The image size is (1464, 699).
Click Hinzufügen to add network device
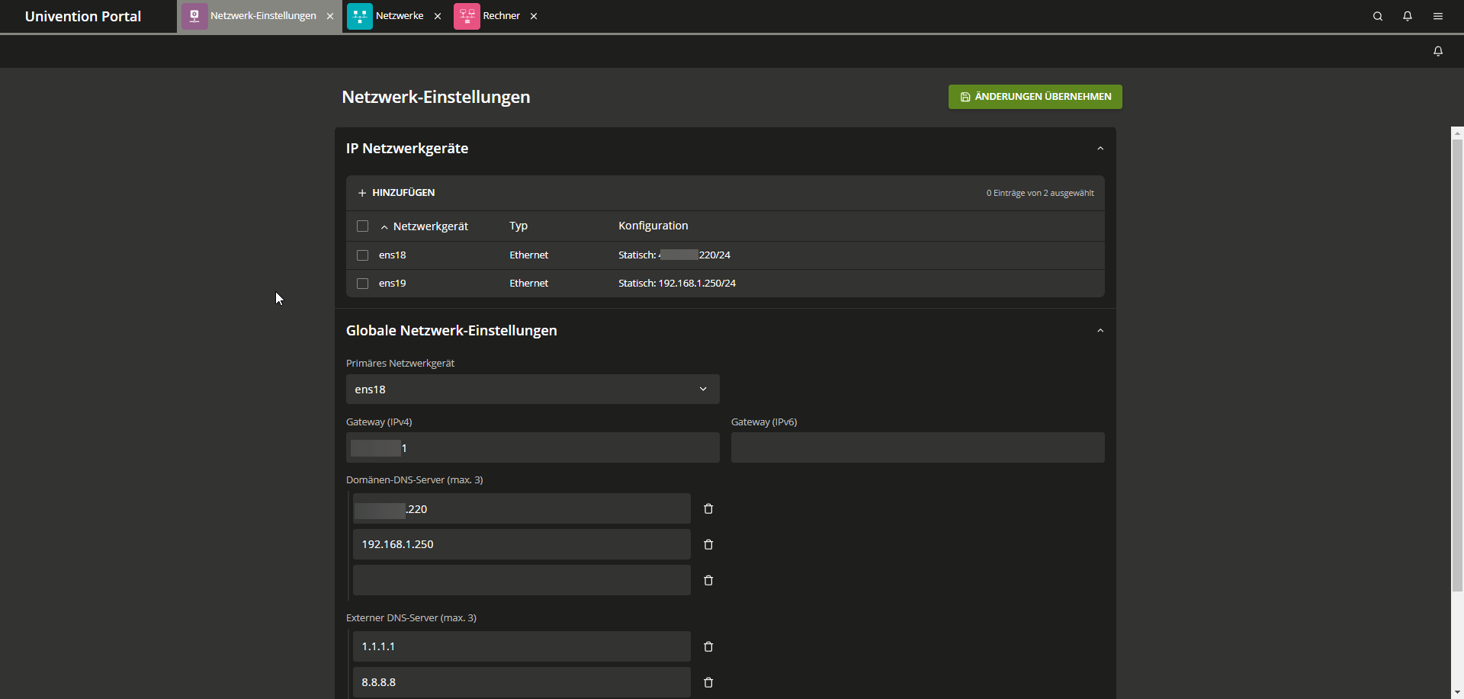point(396,193)
